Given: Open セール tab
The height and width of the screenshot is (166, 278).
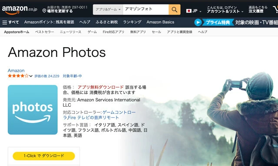Looking at the screenshot, I should (x=156, y=32).
